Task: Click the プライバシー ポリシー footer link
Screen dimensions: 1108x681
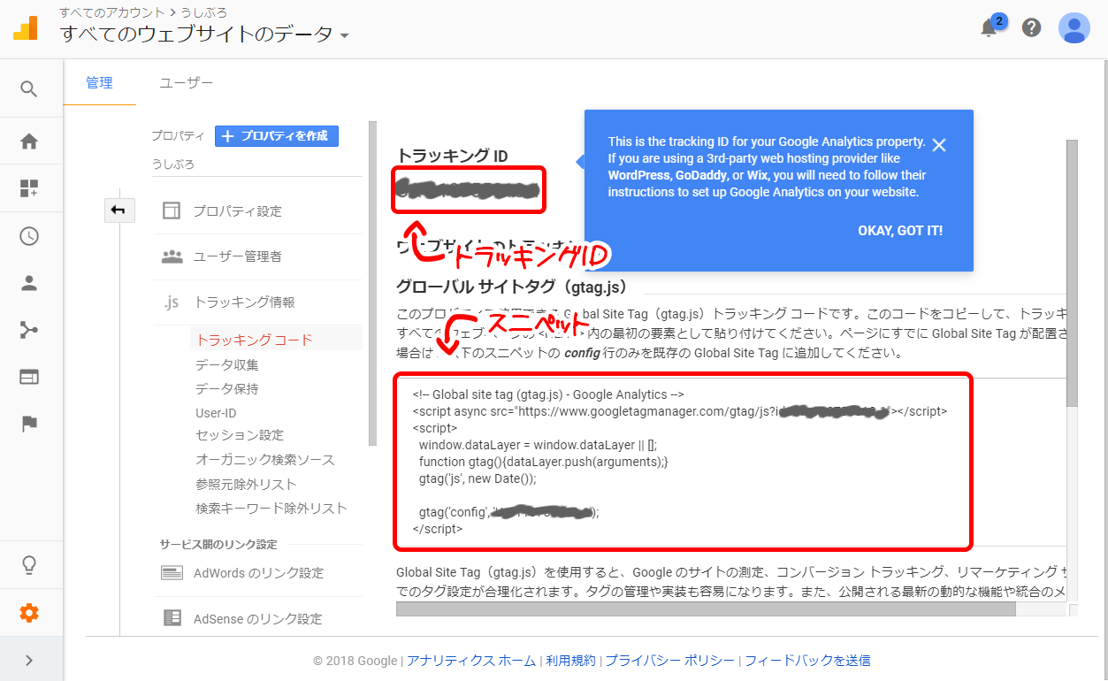Action: (670, 661)
